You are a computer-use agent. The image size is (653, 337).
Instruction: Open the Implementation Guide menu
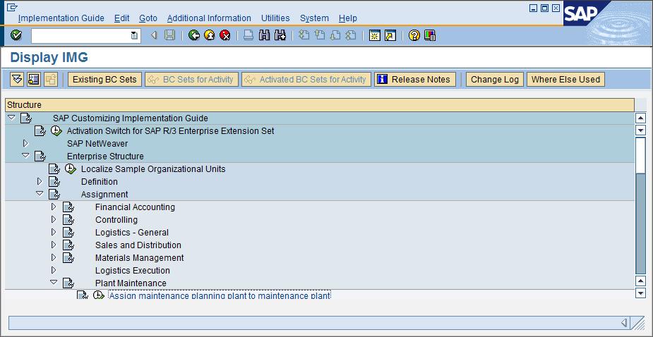point(61,18)
